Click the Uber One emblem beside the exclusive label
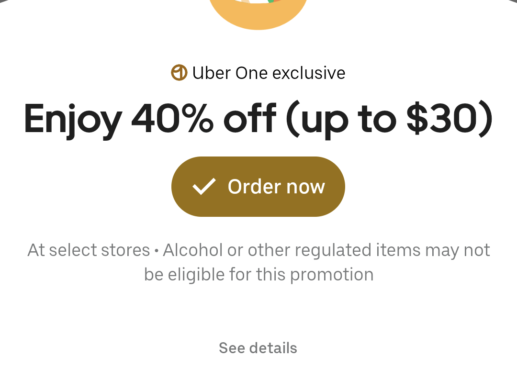 (179, 73)
